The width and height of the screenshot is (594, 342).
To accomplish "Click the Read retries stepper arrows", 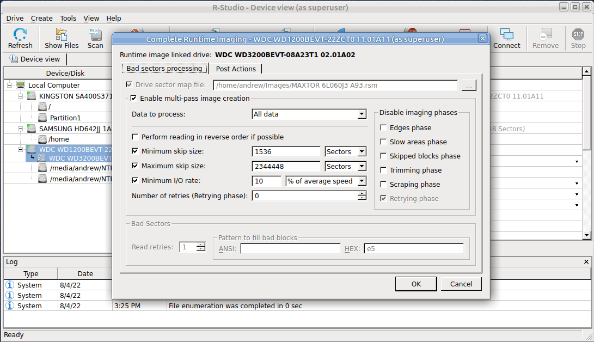I will click(x=201, y=247).
